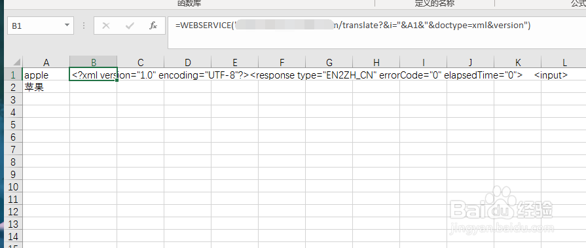Select column A header

(x=46, y=62)
